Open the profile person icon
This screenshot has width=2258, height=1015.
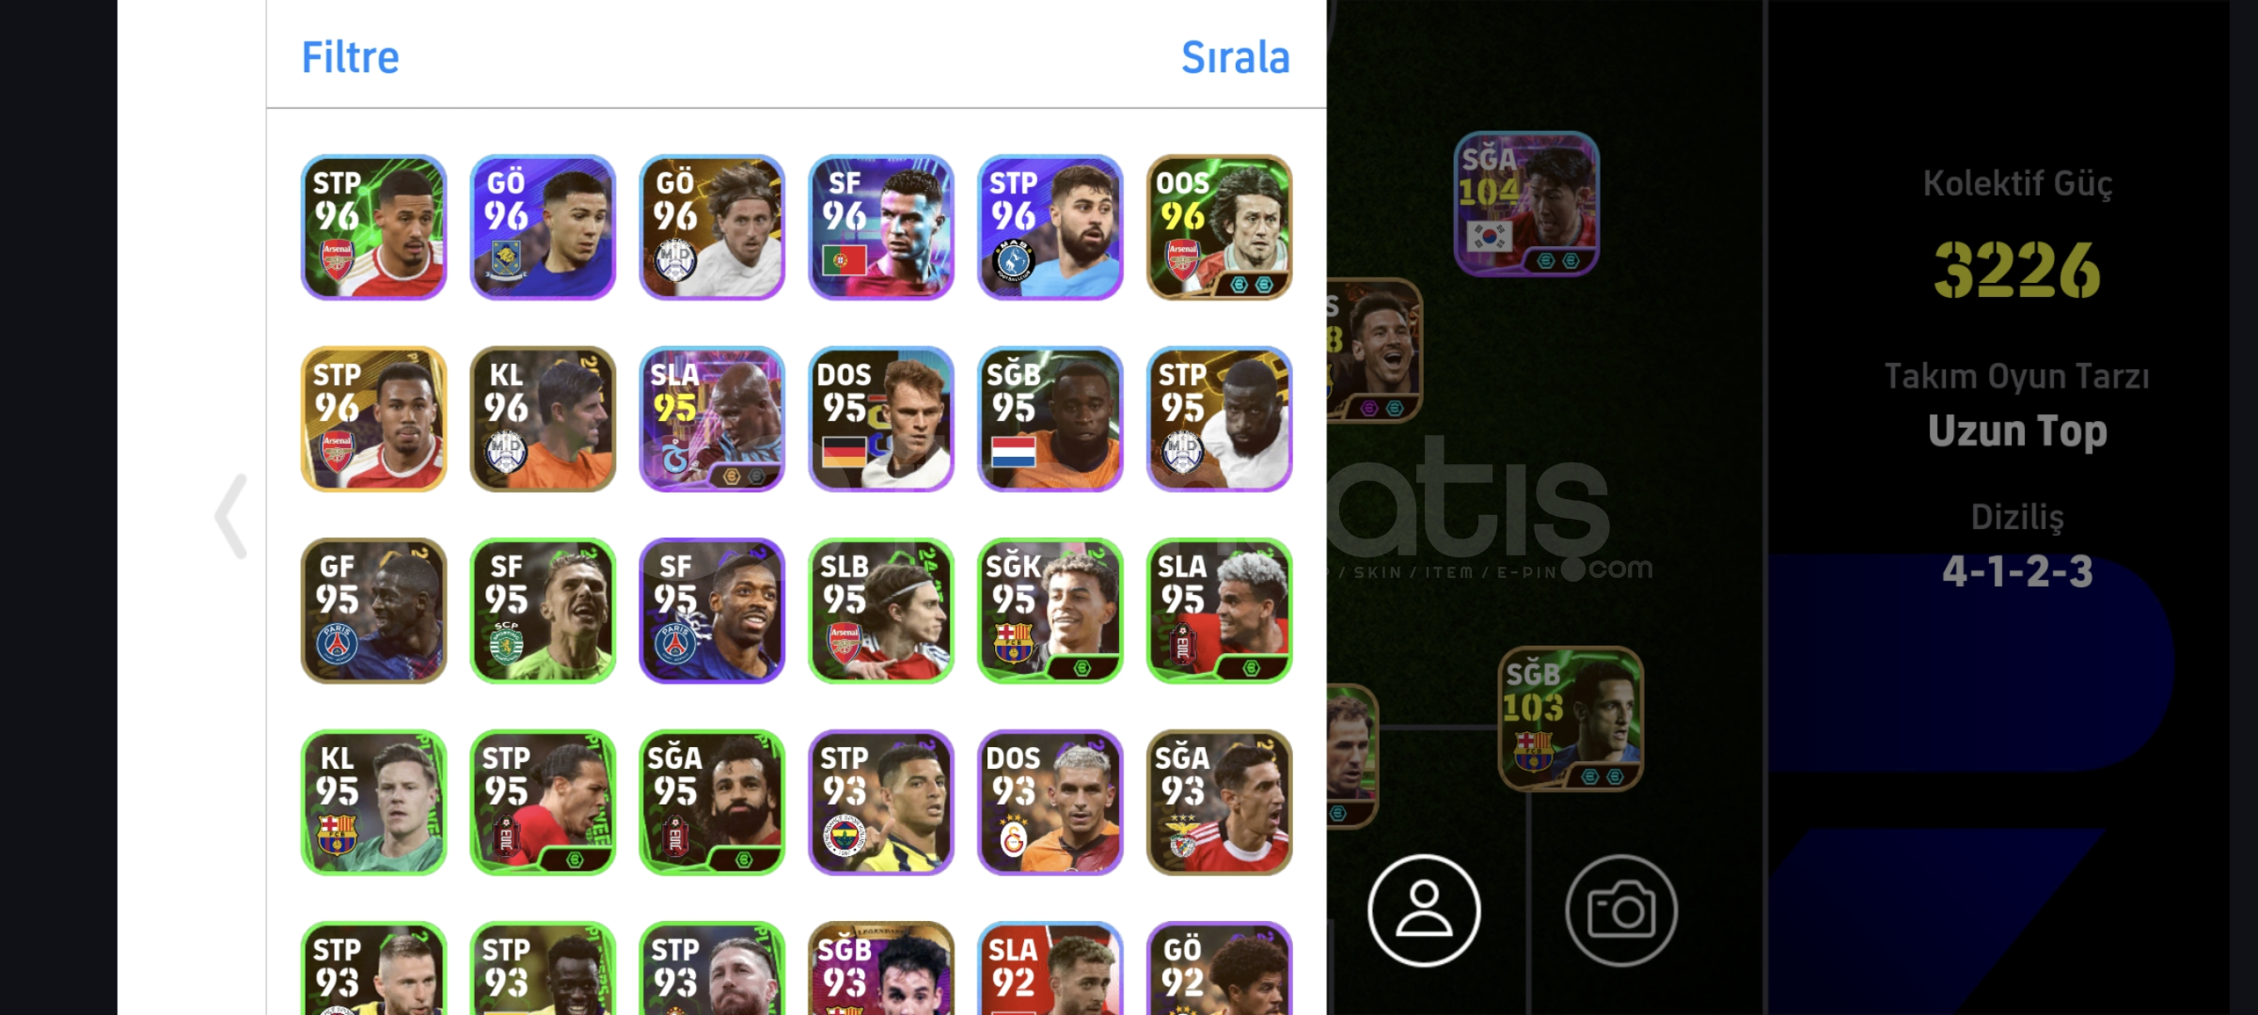tap(1424, 910)
